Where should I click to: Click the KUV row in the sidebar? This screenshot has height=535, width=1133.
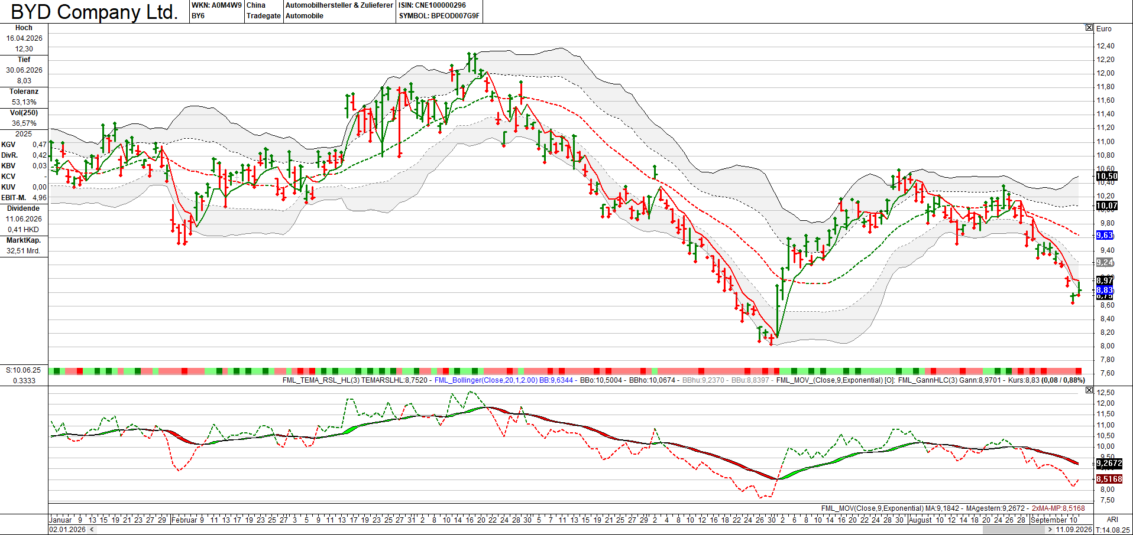(24, 187)
